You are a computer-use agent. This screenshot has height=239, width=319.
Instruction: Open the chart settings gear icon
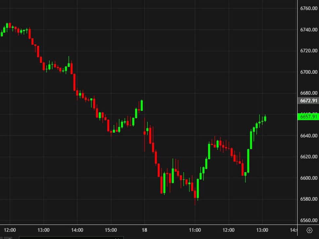click(x=310, y=230)
